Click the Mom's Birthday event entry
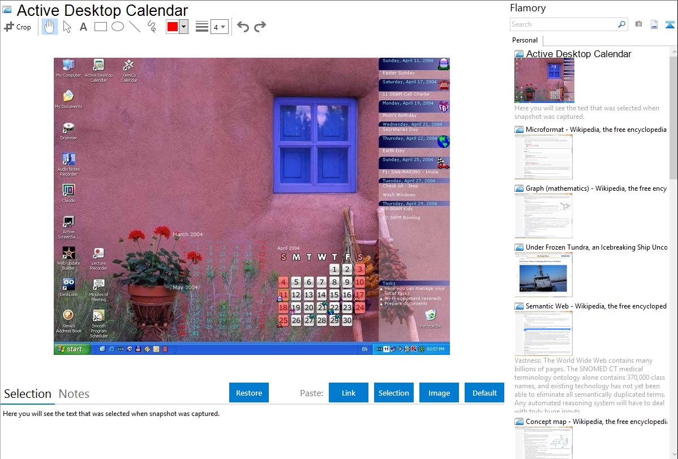This screenshot has width=678, height=459. pyautogui.click(x=399, y=115)
